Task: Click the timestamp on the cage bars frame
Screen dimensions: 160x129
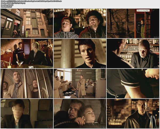Action: click(50, 97)
